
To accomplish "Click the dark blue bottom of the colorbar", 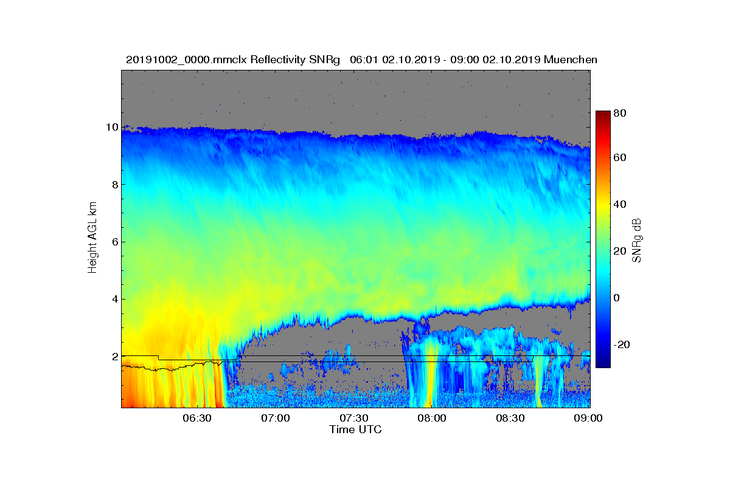I will coord(603,363).
